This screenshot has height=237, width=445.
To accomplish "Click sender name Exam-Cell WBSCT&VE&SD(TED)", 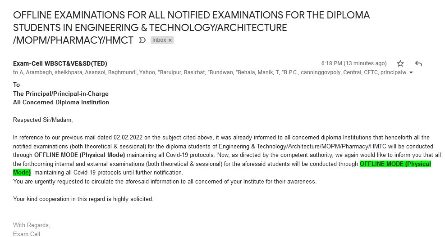I will 60,63.
